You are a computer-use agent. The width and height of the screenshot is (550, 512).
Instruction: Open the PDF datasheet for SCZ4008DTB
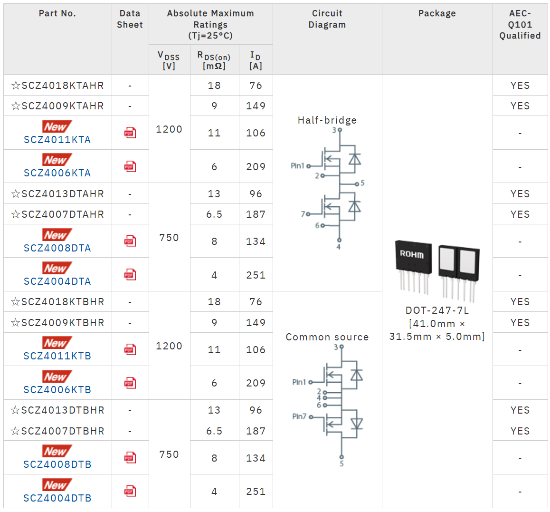(130, 458)
